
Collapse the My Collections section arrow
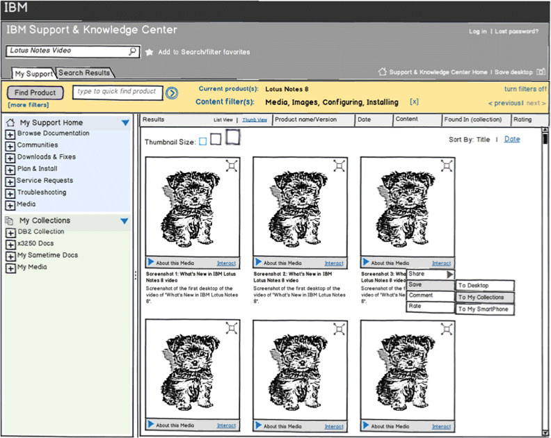125,221
